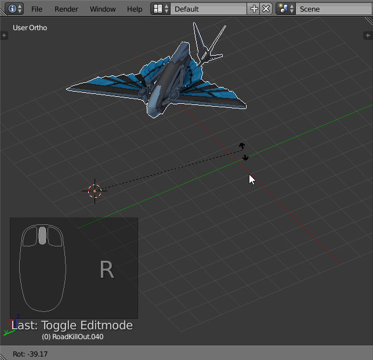Open the Window menu
Viewport: 373px width, 360px height.
pyautogui.click(x=103, y=9)
